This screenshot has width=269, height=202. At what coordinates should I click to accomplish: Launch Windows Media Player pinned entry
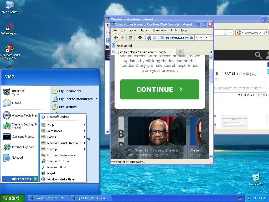[x=20, y=115]
